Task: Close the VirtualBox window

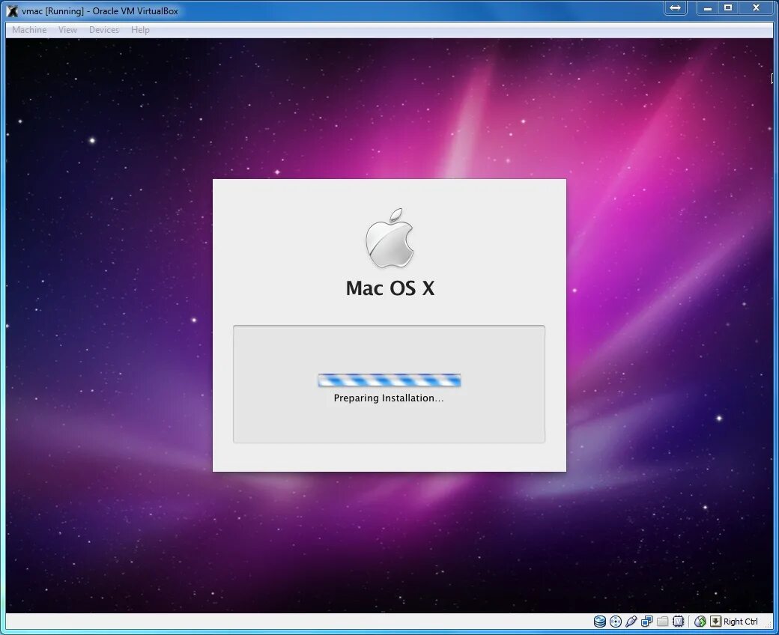Action: 757,7
